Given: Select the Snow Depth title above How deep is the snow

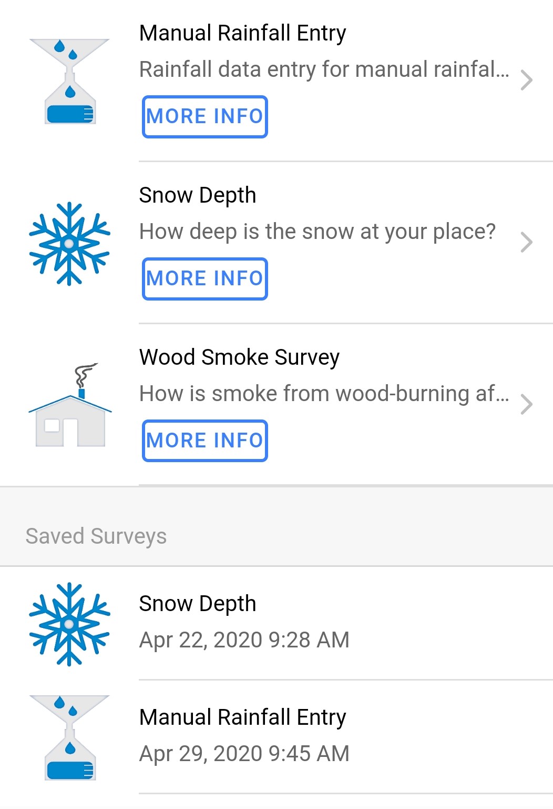Looking at the screenshot, I should coord(198,195).
